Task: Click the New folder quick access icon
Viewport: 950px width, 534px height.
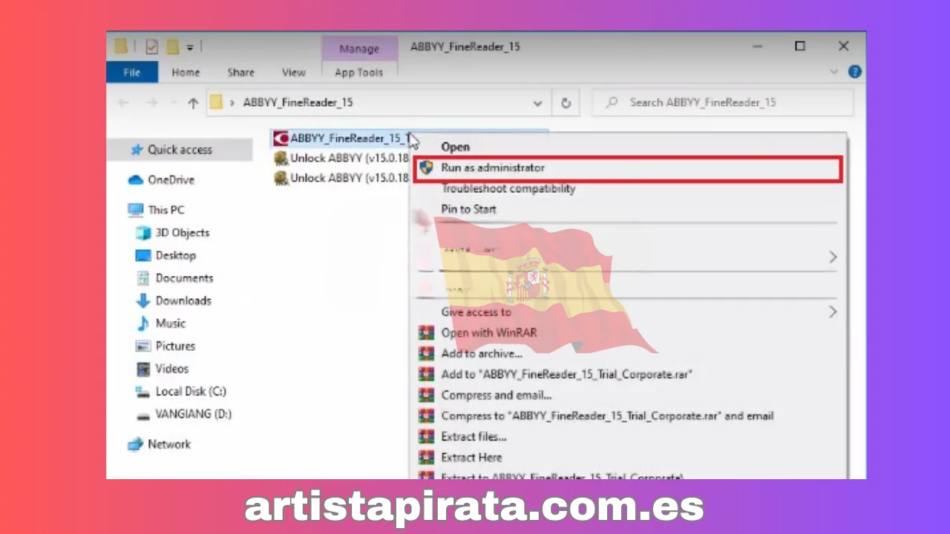Action: point(172,47)
